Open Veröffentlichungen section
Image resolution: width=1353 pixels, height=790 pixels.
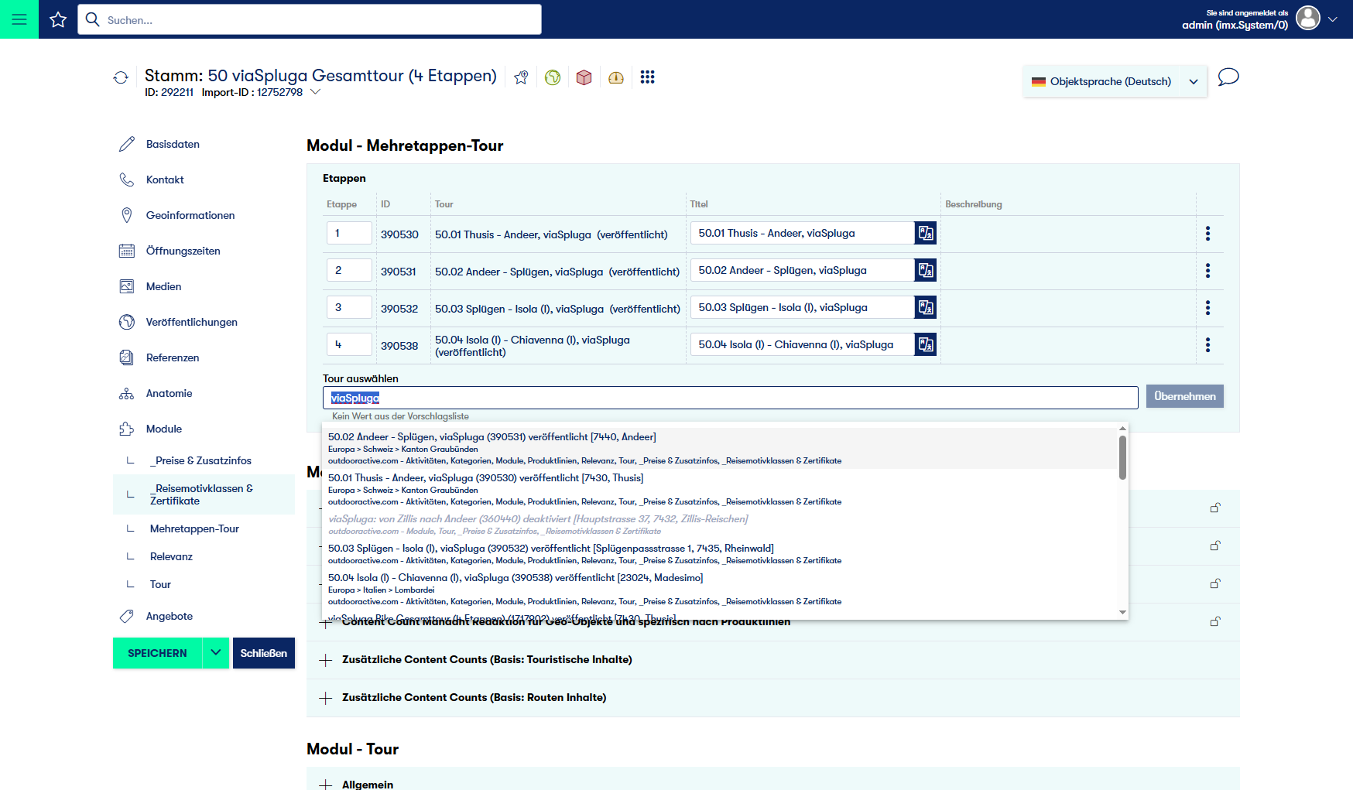(192, 322)
